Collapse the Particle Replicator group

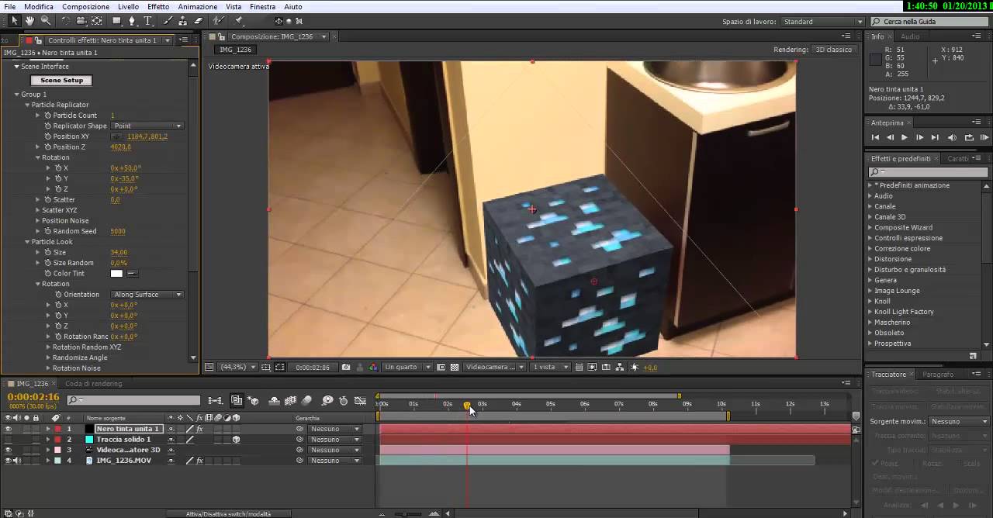pos(27,105)
